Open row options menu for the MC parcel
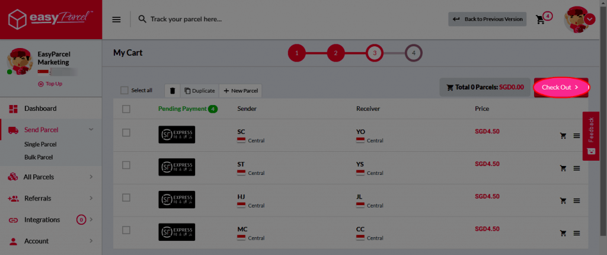Image resolution: width=607 pixels, height=255 pixels. [x=576, y=233]
